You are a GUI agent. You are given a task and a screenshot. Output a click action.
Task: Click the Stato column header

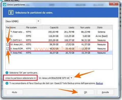[102, 27]
